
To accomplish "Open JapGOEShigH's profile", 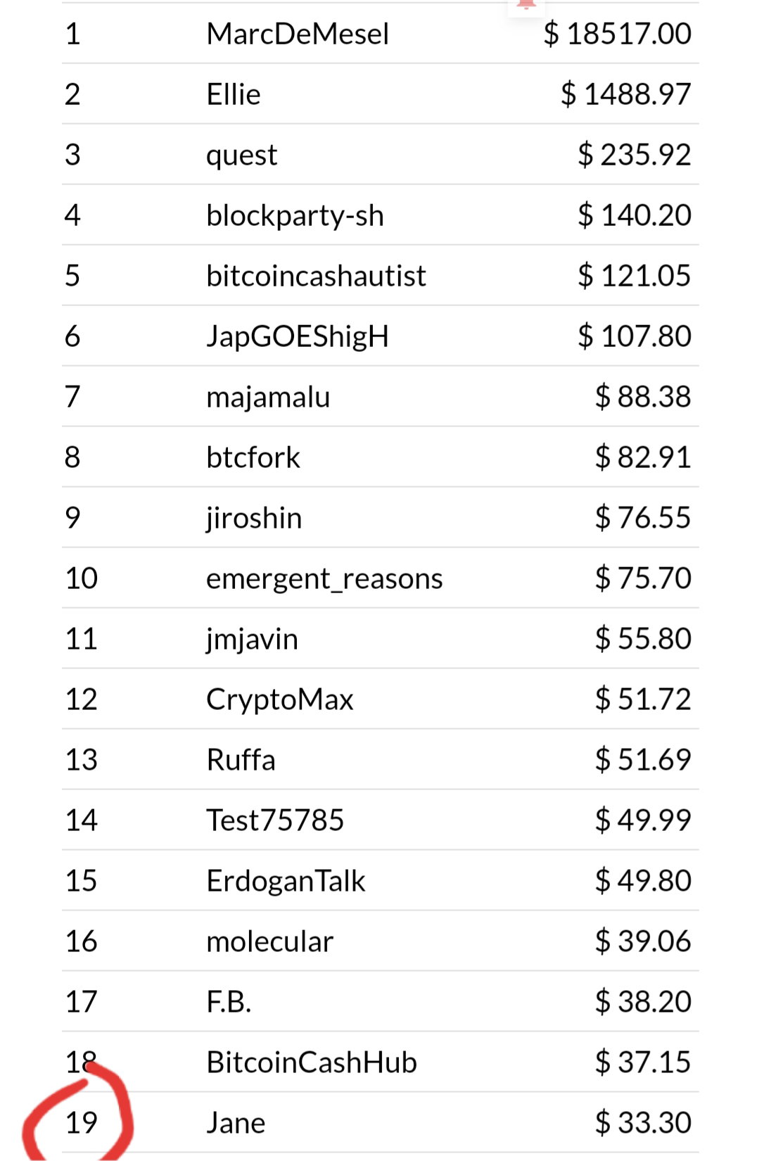I will [x=298, y=337].
